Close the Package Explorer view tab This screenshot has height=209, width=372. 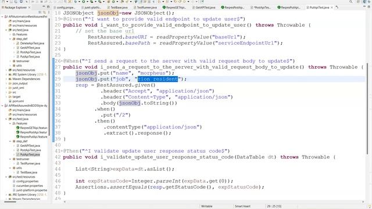pyautogui.click(x=30, y=8)
